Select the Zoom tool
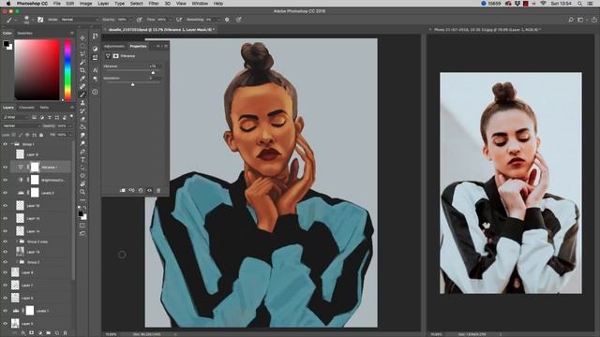The image size is (600, 337). 82,192
